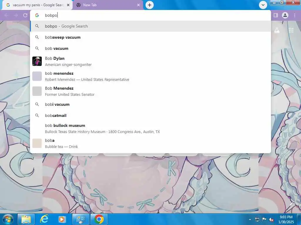The width and height of the screenshot is (301, 225).
Task: Click the Chrome taskbar icon
Action: coord(99,219)
